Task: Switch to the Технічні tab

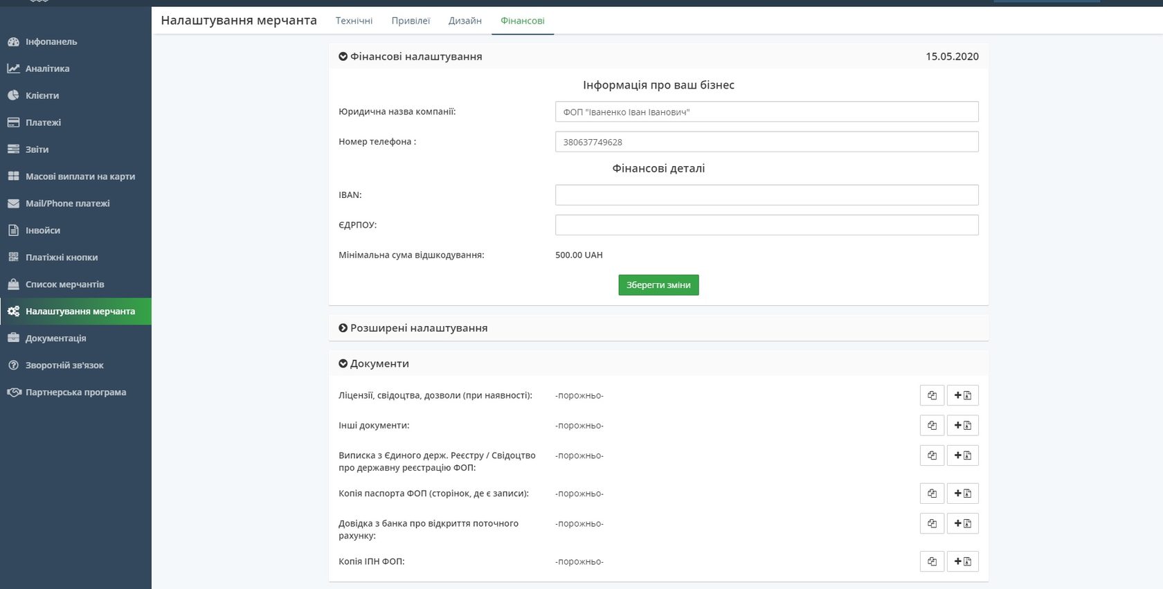Action: (x=354, y=21)
